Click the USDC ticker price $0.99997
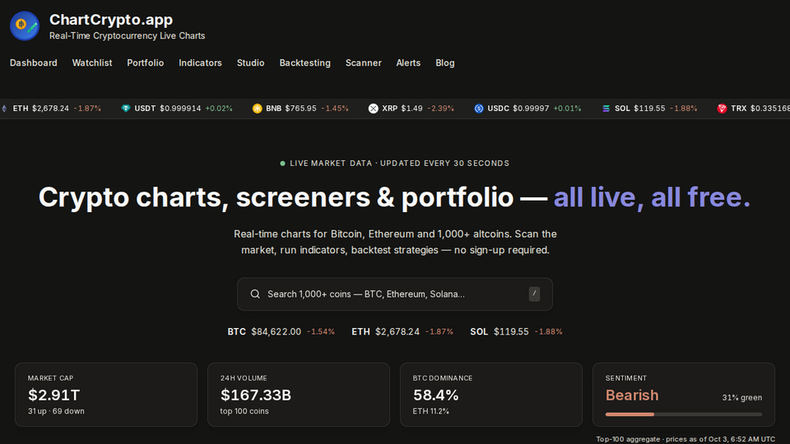This screenshot has width=790, height=444. coord(531,109)
